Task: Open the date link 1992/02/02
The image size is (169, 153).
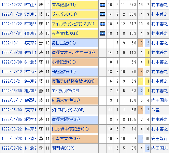Action: (12, 148)
